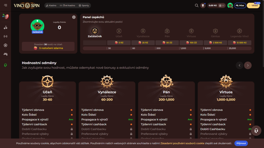The image size is (264, 148).
Task: Click the info icon on profile card
Action: pyautogui.click(x=74, y=17)
